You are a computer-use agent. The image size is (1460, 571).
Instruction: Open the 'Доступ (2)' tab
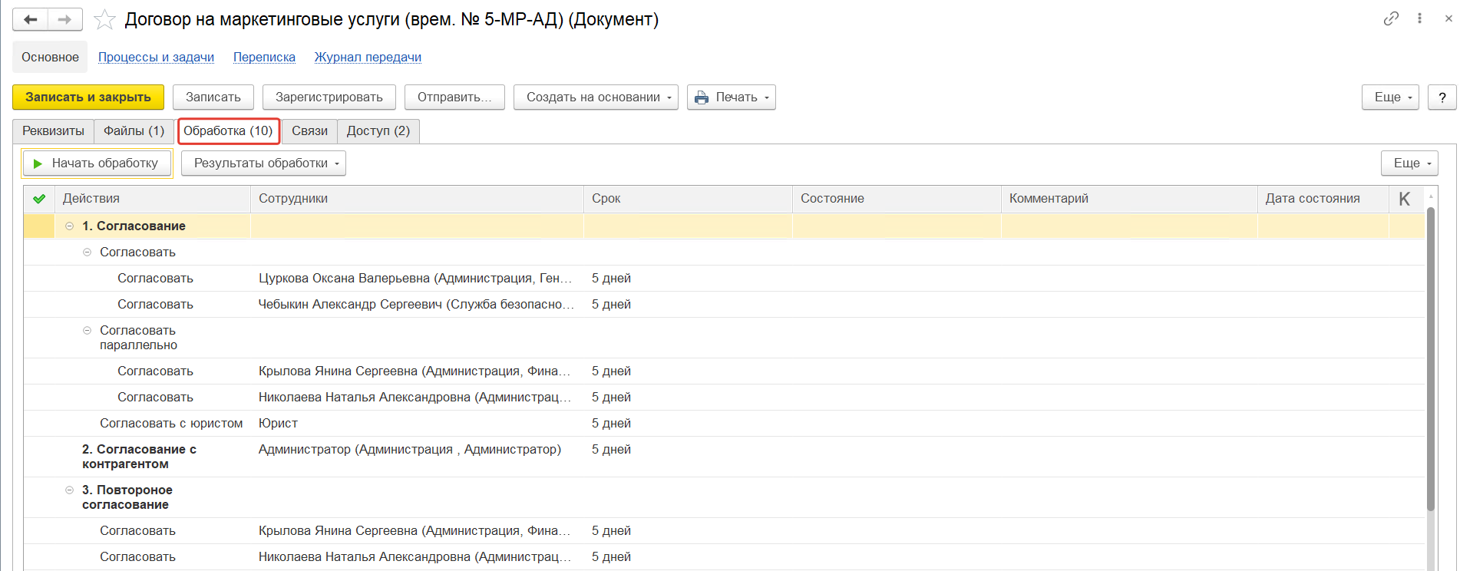coord(378,131)
